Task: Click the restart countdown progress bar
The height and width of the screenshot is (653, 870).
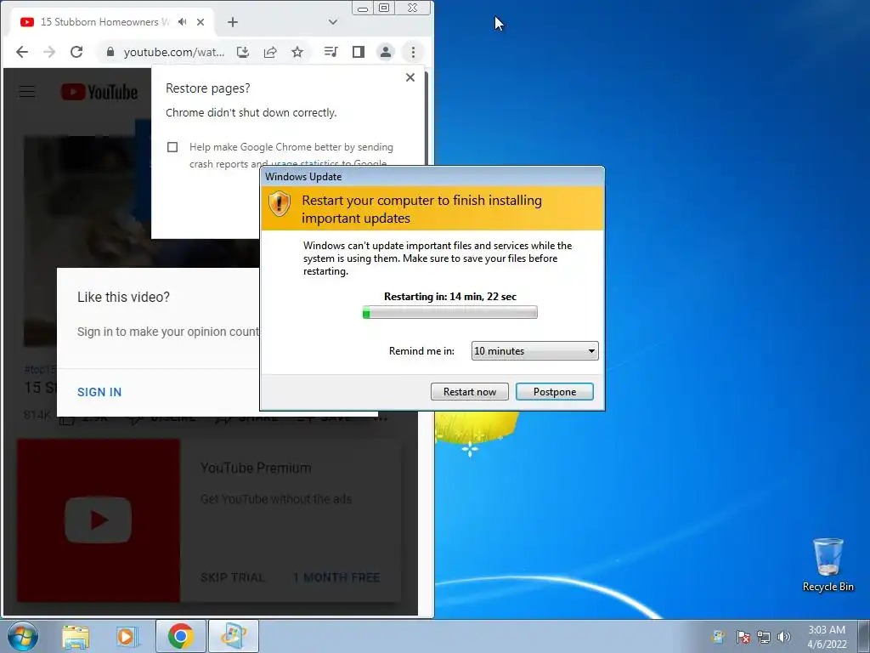Action: [x=450, y=313]
